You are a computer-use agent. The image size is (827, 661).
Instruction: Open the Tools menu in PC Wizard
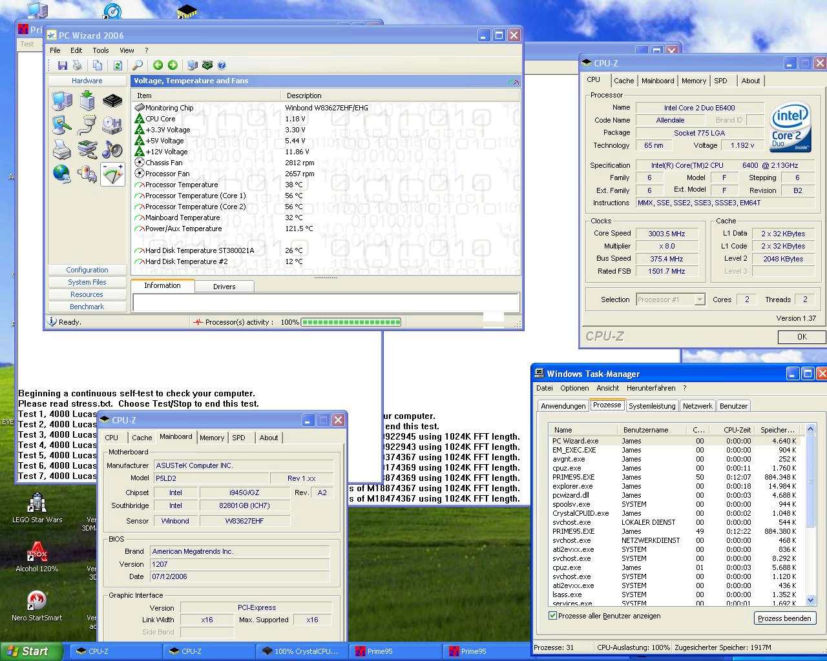(100, 50)
